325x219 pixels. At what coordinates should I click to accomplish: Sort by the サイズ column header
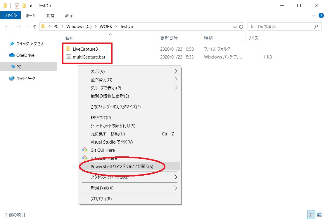click(253, 38)
